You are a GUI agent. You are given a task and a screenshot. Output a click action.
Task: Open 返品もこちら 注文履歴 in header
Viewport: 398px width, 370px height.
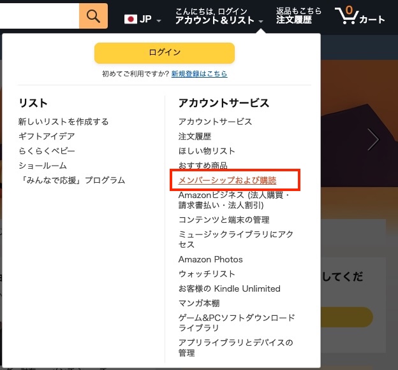pyautogui.click(x=298, y=15)
